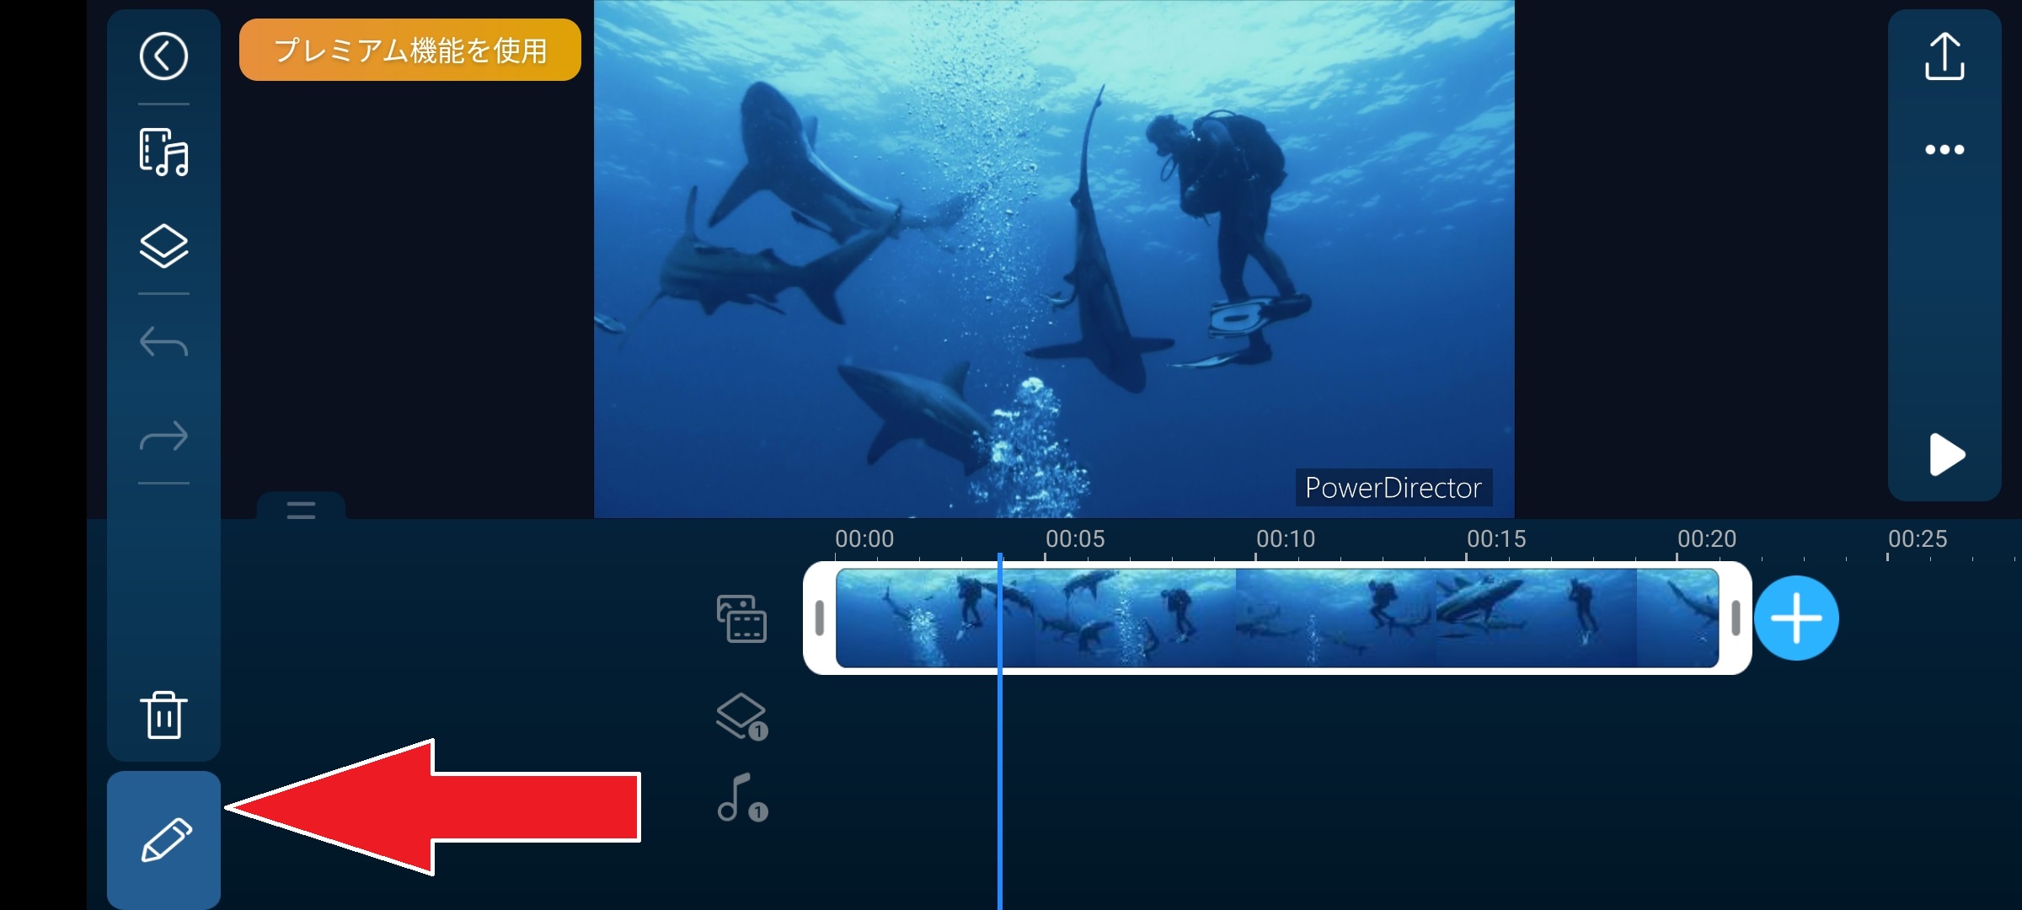Delete the clip with the trash icon
This screenshot has height=910, width=2022.
point(163,715)
